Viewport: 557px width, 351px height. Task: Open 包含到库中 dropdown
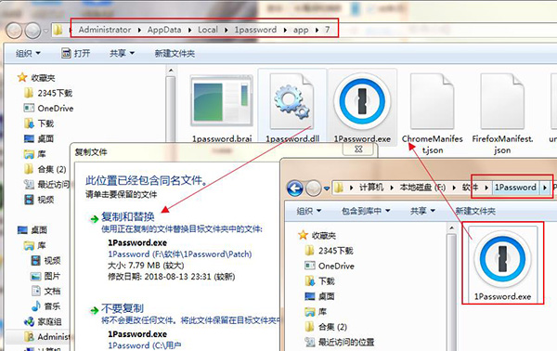(x=366, y=211)
